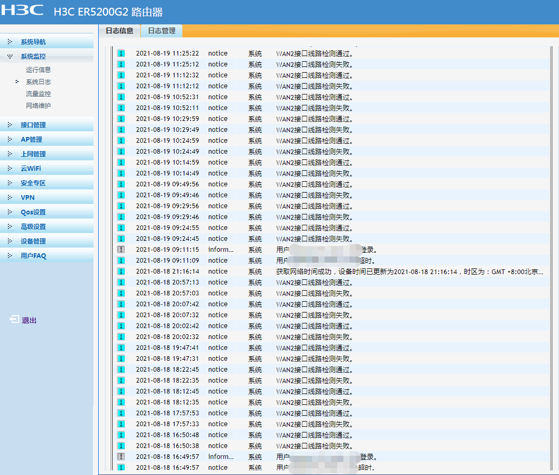Click notice icon for 2021-08-19 09:24:45 entry

point(121,239)
